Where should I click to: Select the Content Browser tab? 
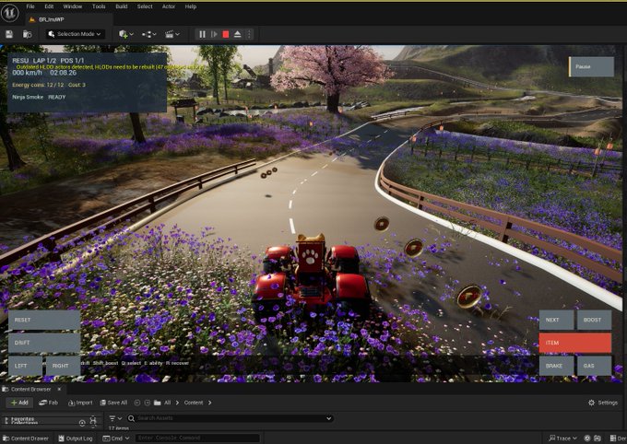pyautogui.click(x=30, y=390)
